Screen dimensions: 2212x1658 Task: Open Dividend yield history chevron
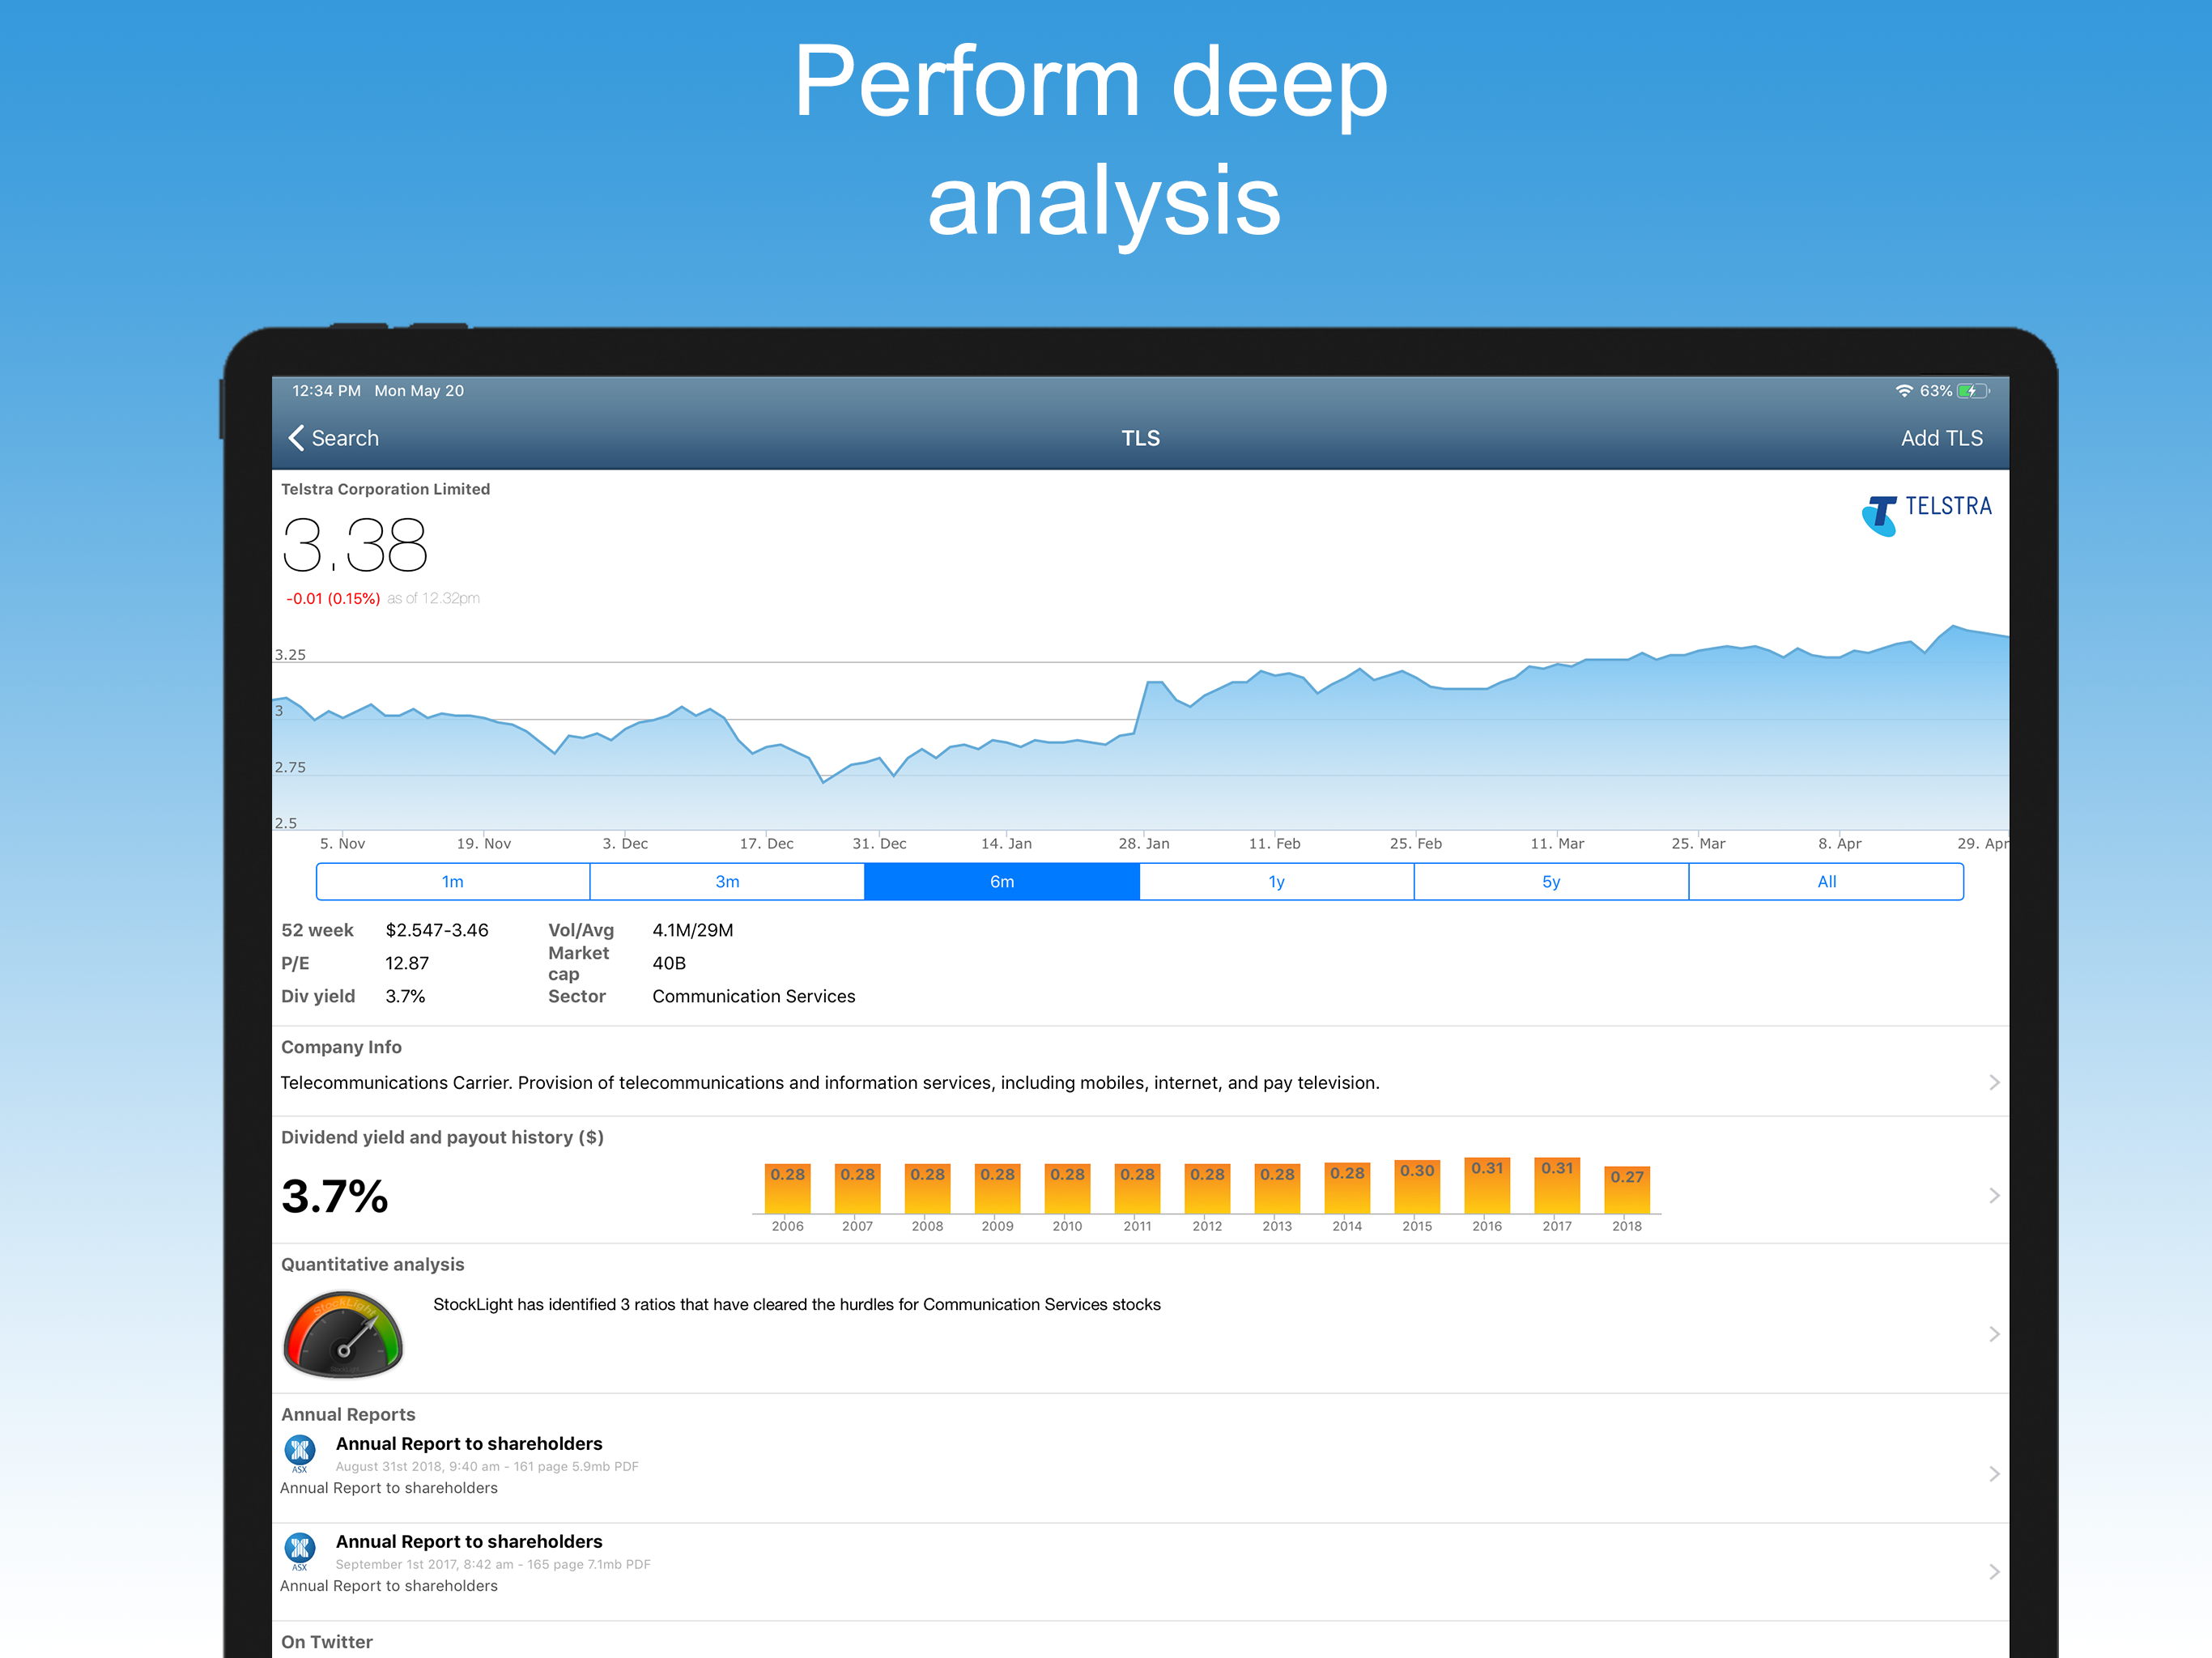[1994, 1195]
